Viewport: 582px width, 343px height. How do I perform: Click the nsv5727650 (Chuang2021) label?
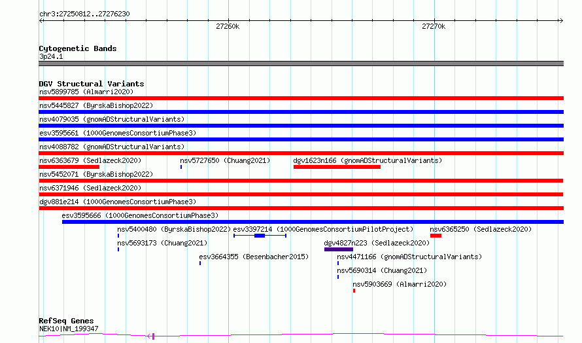[x=225, y=160]
